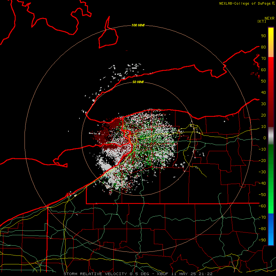Click the STORM RELATIVE VELOCITY caption text
Screen dimensions: 276x276
[95, 274]
